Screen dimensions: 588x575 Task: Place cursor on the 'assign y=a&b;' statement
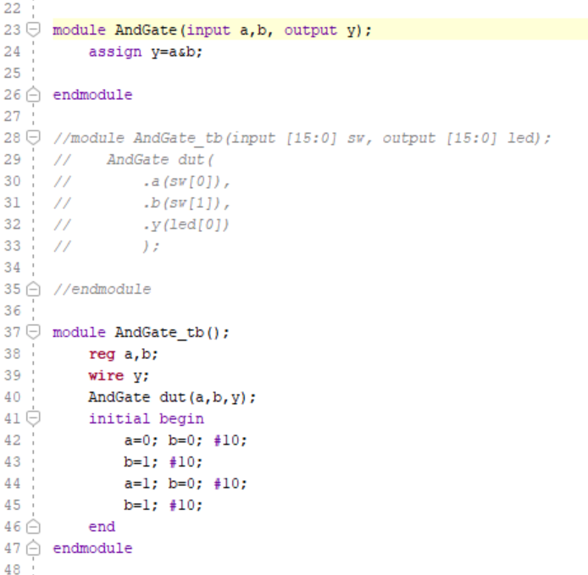tap(145, 52)
